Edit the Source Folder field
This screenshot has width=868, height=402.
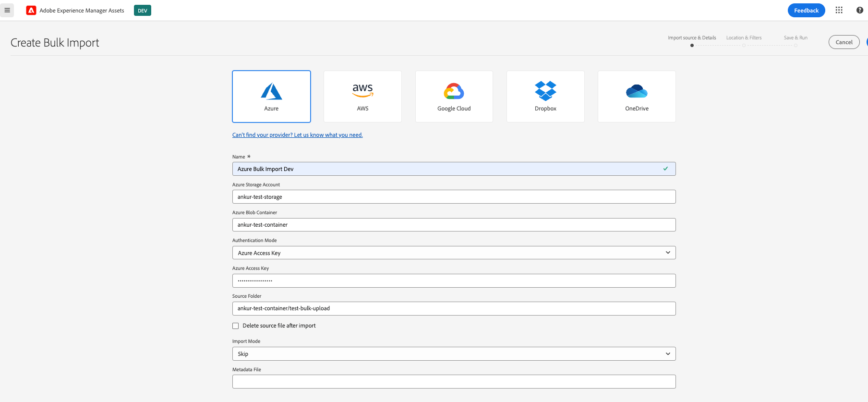click(x=454, y=308)
